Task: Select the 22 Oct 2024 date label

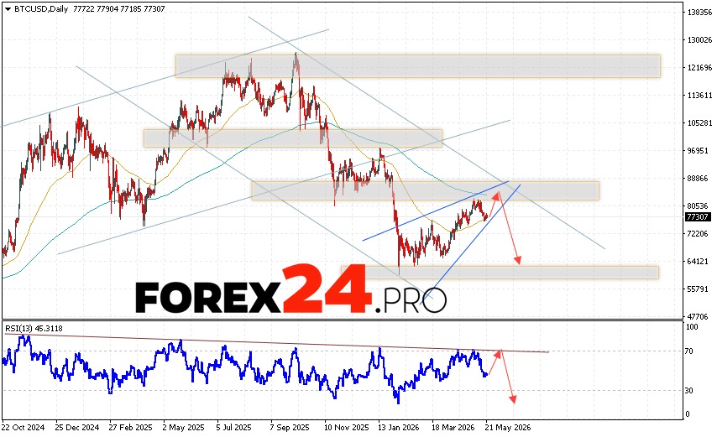Action: (x=24, y=428)
